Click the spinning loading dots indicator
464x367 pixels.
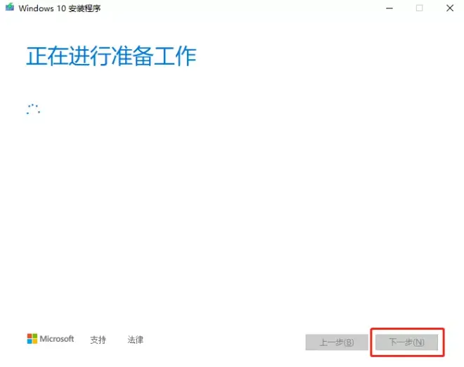pyautogui.click(x=33, y=109)
